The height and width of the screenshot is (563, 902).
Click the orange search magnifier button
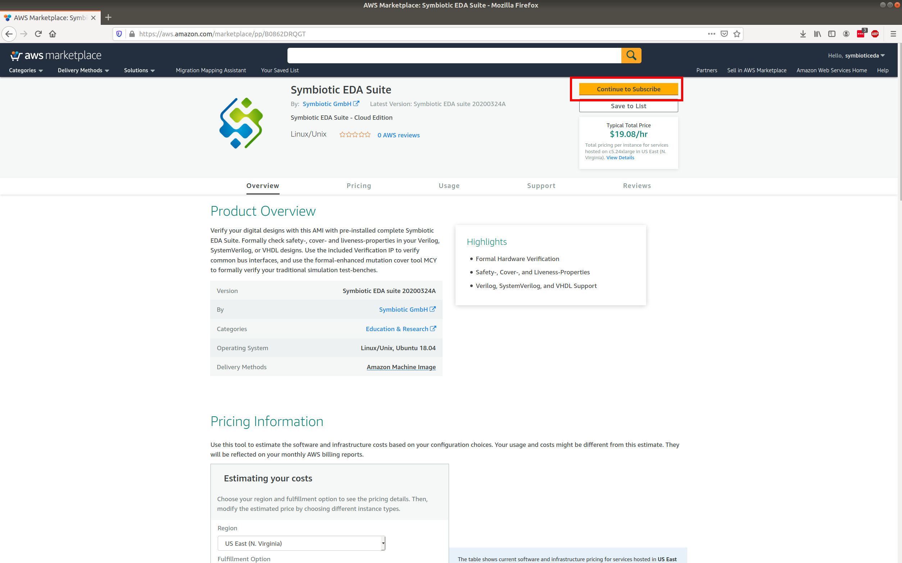[x=631, y=55]
